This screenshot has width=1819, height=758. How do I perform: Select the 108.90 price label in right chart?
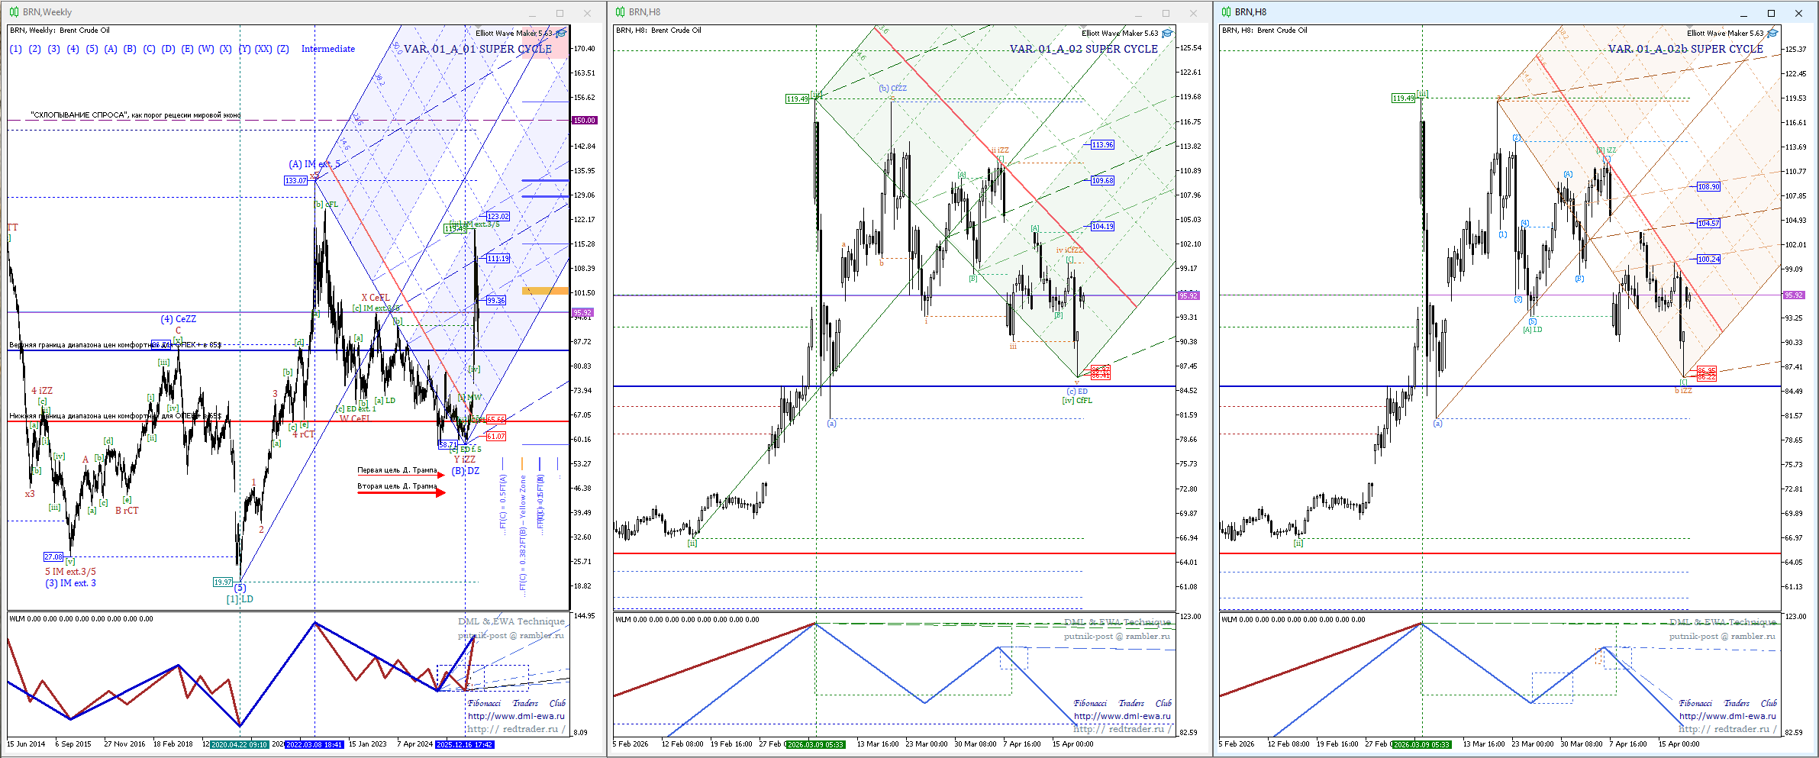pos(1708,186)
